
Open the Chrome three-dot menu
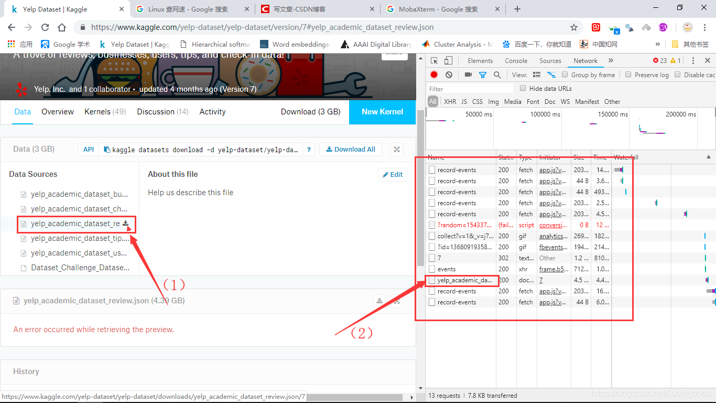point(705,27)
